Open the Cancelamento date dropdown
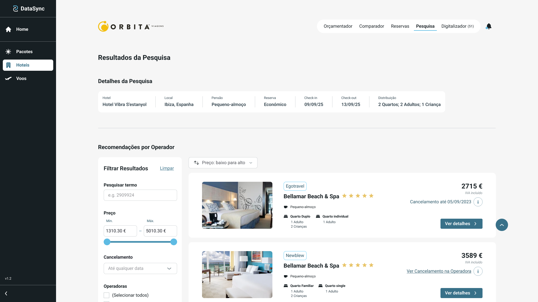The width and height of the screenshot is (538, 302). 140,268
